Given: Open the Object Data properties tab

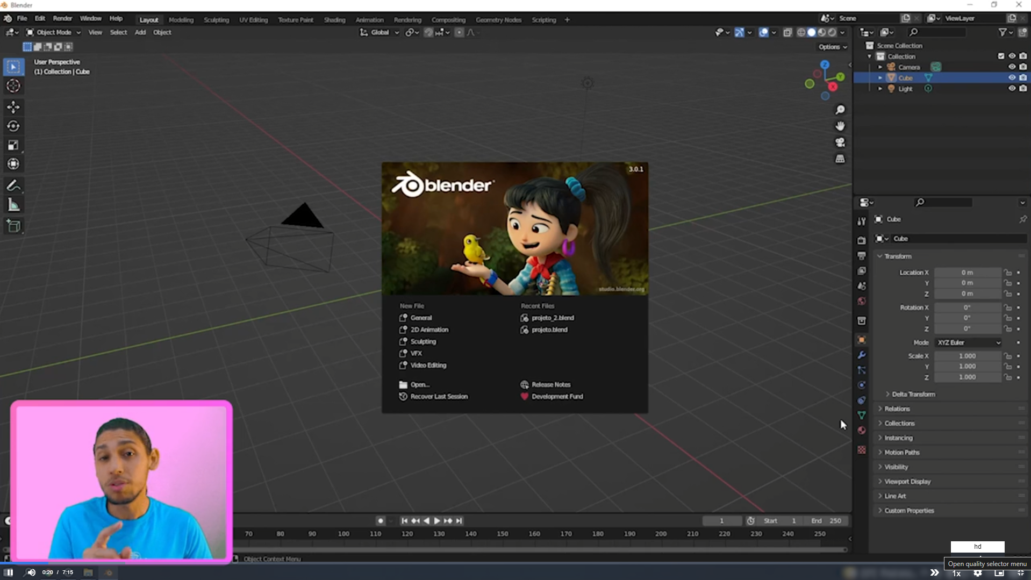Looking at the screenshot, I should pyautogui.click(x=862, y=416).
